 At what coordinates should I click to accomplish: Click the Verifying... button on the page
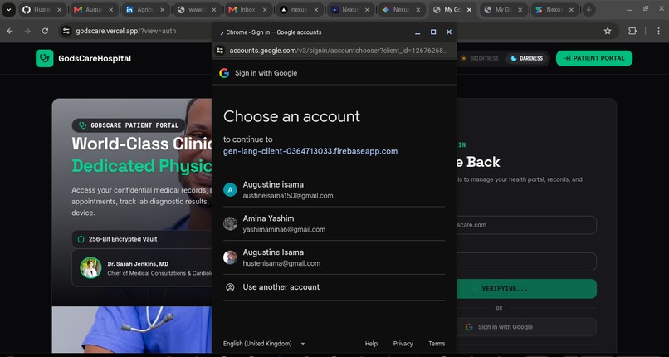pyautogui.click(x=526, y=289)
